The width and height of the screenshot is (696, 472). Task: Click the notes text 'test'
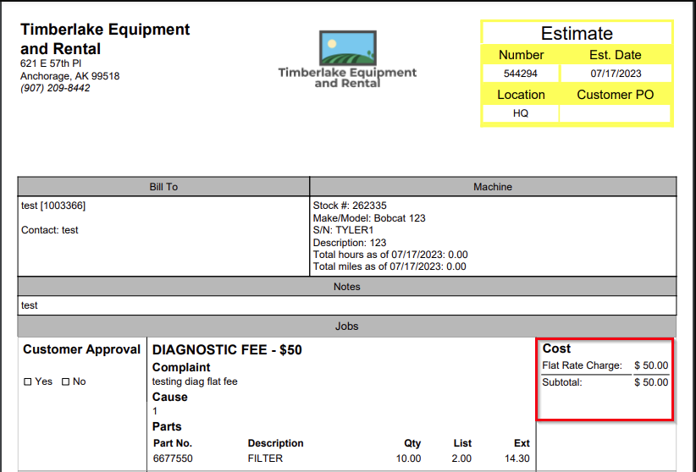coord(30,305)
